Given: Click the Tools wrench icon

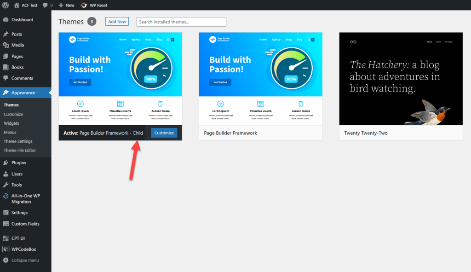Looking at the screenshot, I should point(6,185).
